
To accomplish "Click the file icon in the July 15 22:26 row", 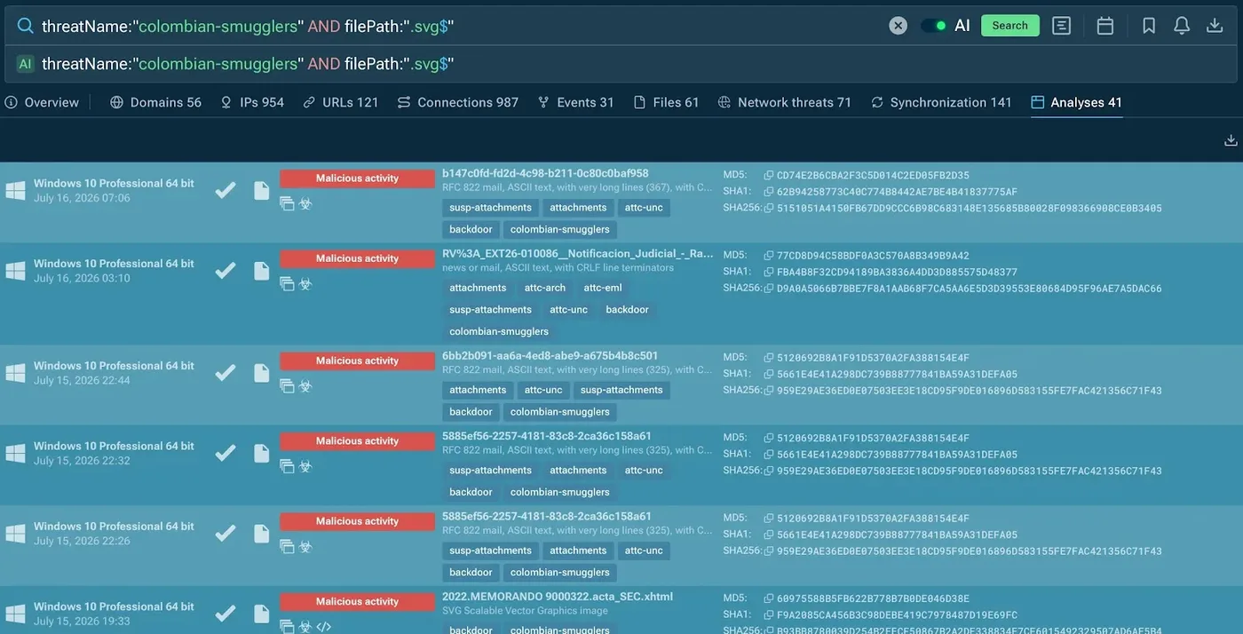I will pyautogui.click(x=261, y=533).
